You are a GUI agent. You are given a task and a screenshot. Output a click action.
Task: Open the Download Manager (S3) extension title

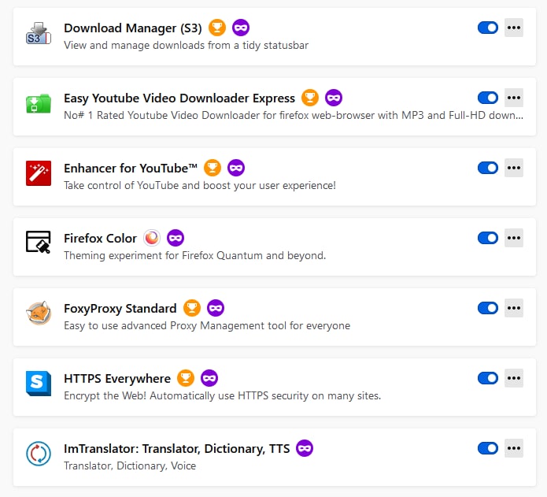133,28
